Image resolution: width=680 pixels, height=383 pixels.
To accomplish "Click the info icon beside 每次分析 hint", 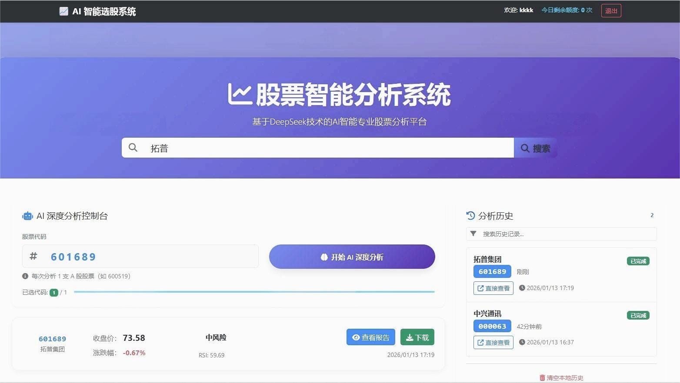I will click(25, 276).
